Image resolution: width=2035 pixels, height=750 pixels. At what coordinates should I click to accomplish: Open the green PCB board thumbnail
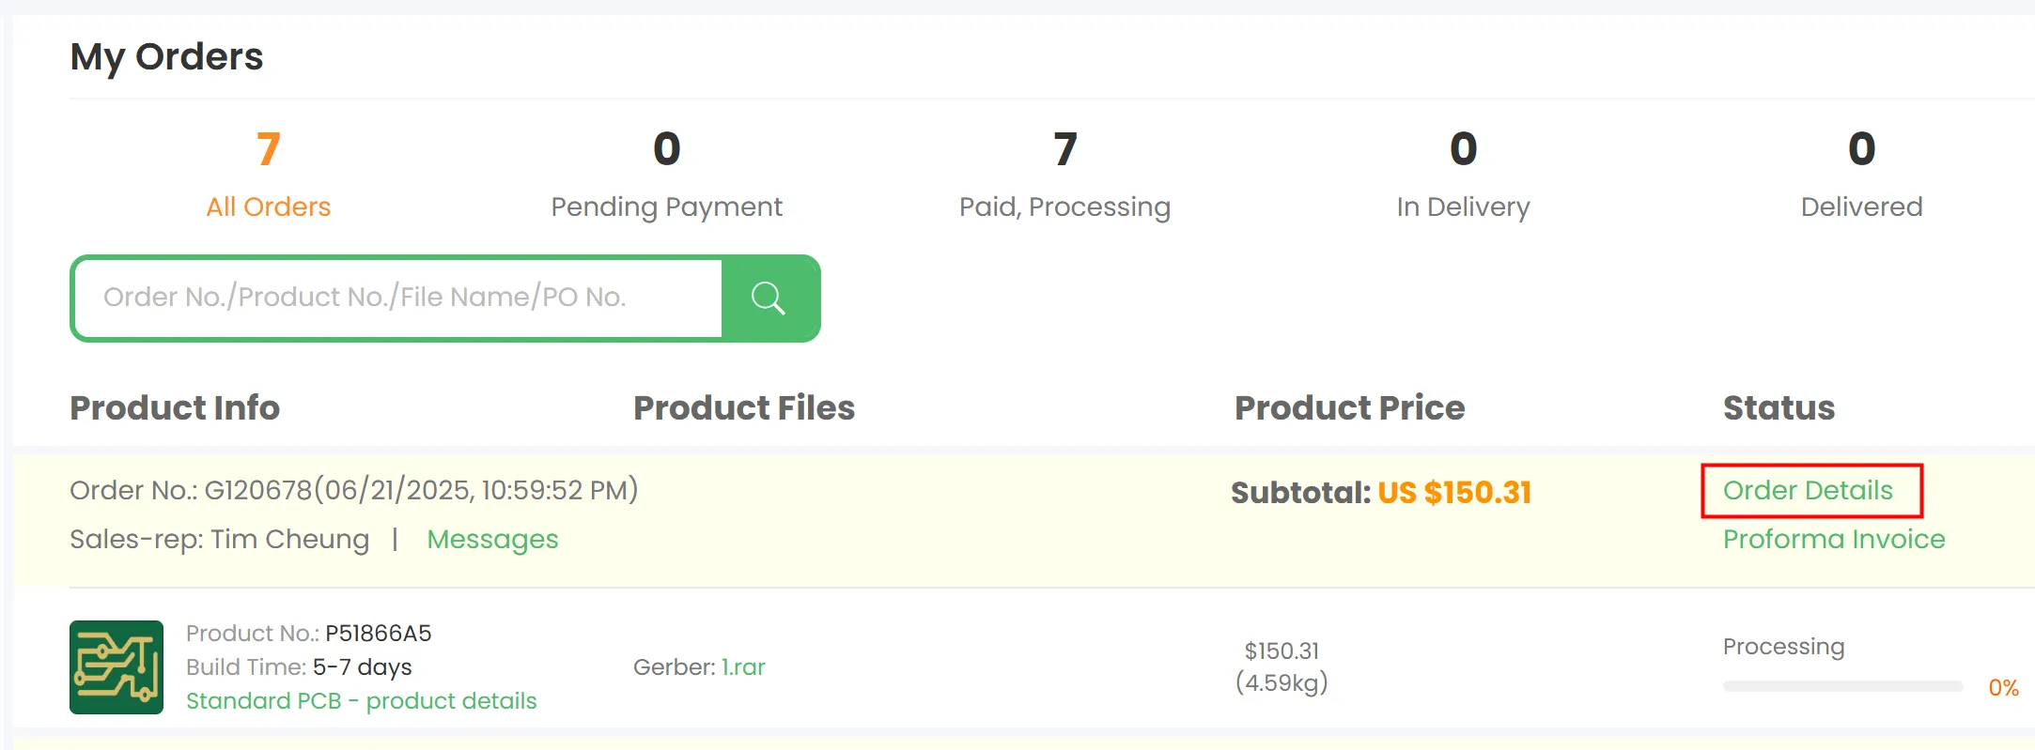click(x=117, y=667)
